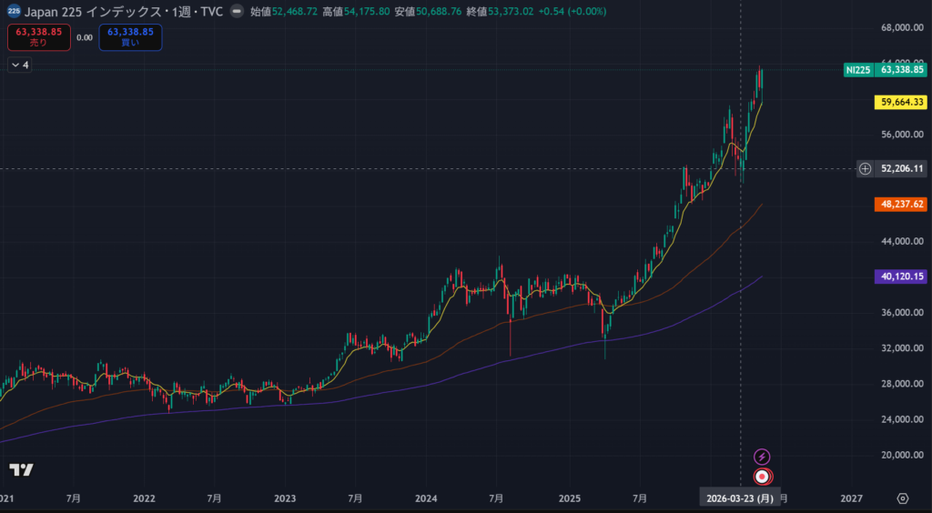Click the 2027 time axis label
This screenshot has height=513, width=932.
click(852, 498)
